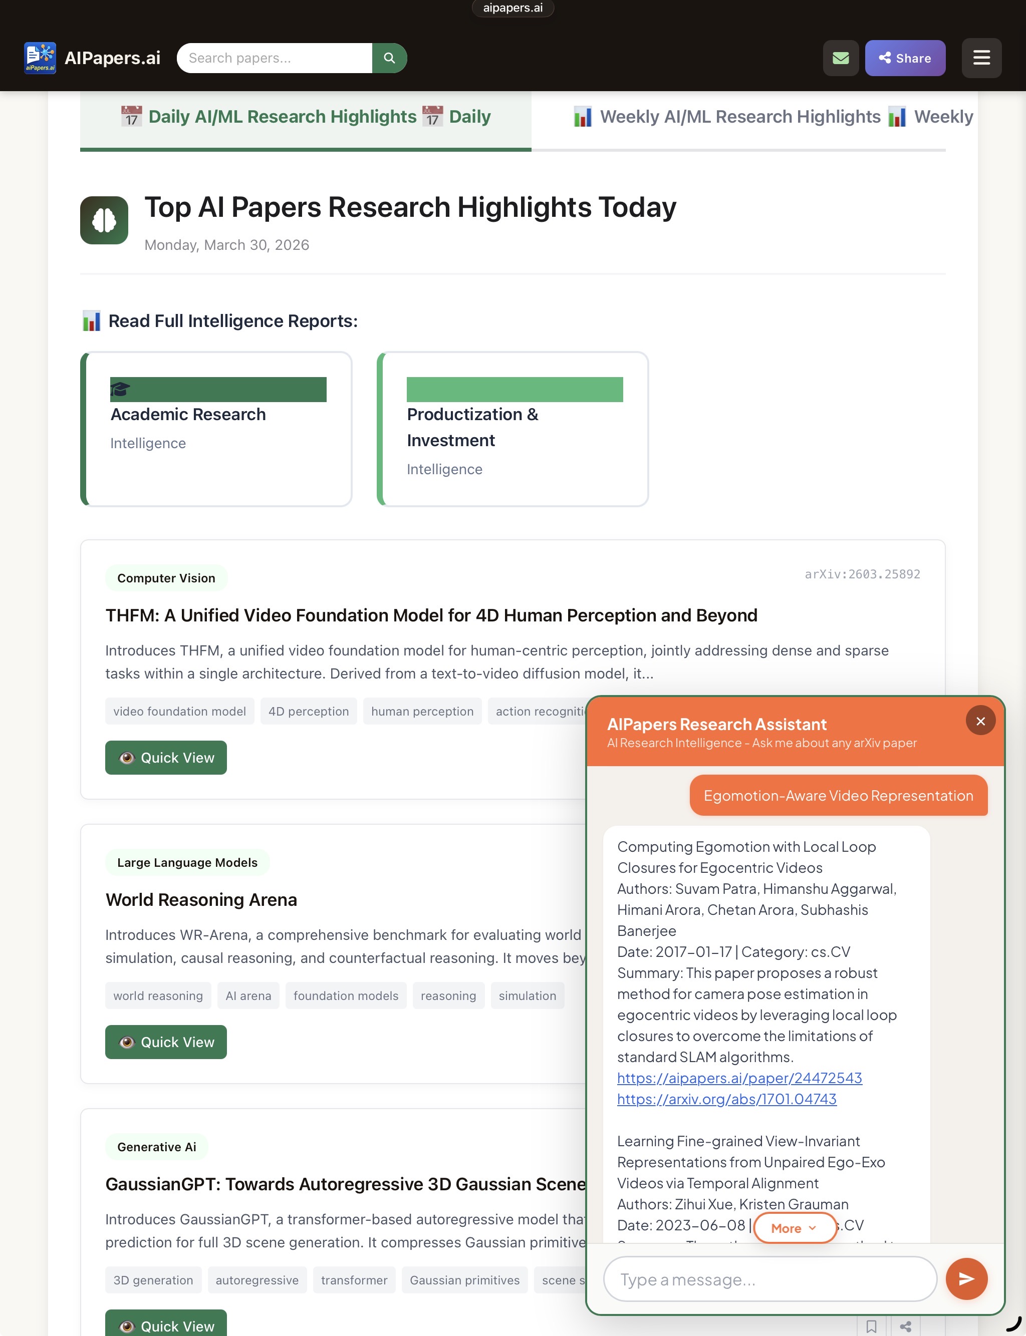Select the world reasoning tag
The width and height of the screenshot is (1026, 1336).
pyautogui.click(x=158, y=995)
